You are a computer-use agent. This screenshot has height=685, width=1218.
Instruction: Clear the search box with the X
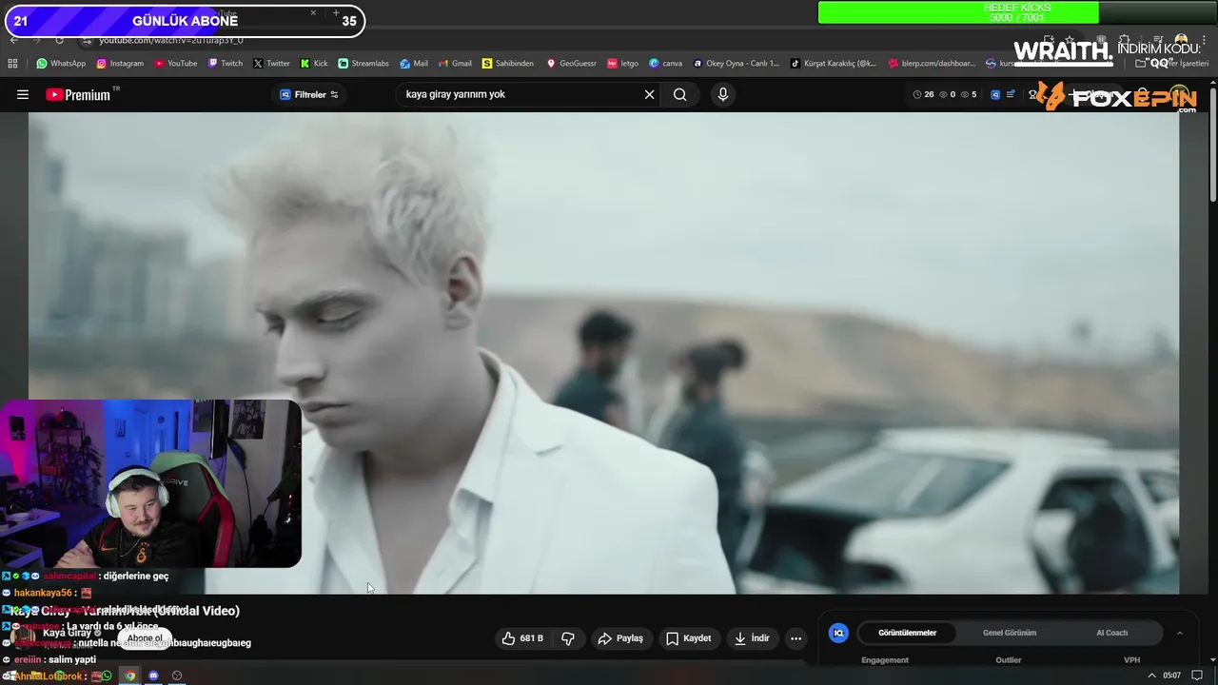pos(650,94)
